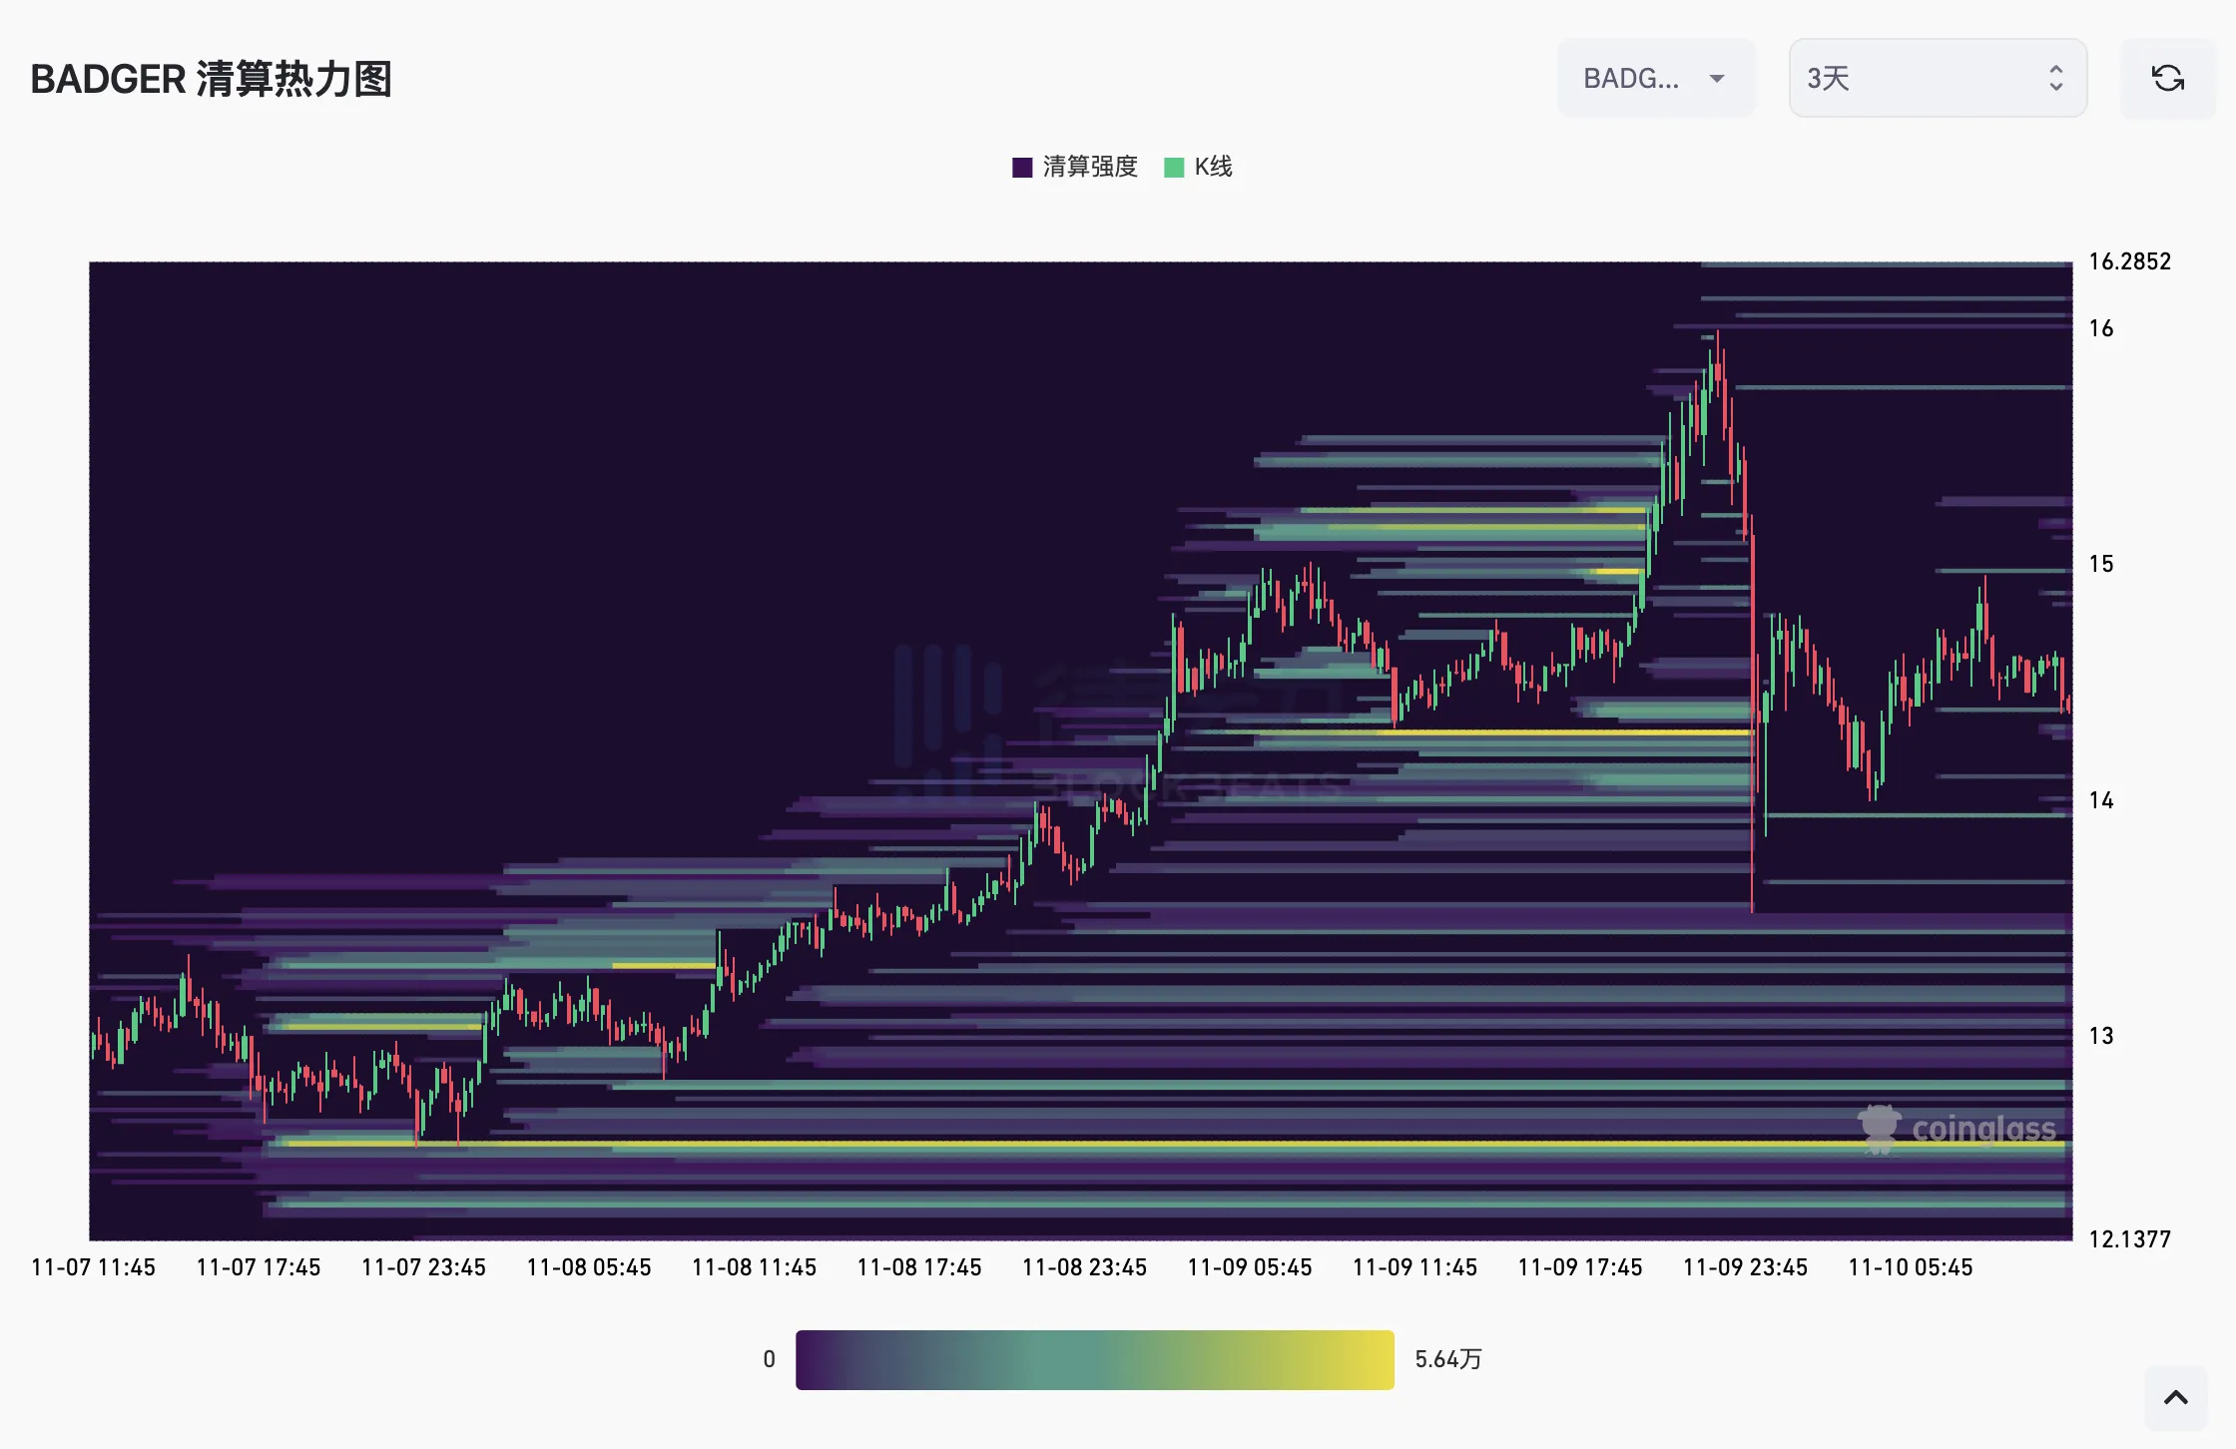This screenshot has width=2236, height=1449.
Task: Toggle the K线 legend label
Action: pyautogui.click(x=1214, y=167)
